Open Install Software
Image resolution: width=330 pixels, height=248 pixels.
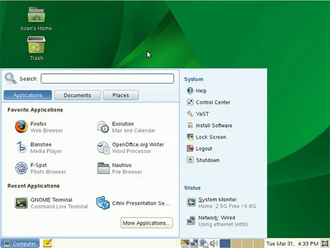tap(209, 126)
